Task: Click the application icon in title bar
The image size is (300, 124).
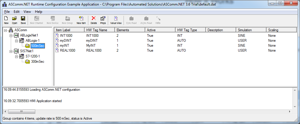Action: [x=5, y=4]
